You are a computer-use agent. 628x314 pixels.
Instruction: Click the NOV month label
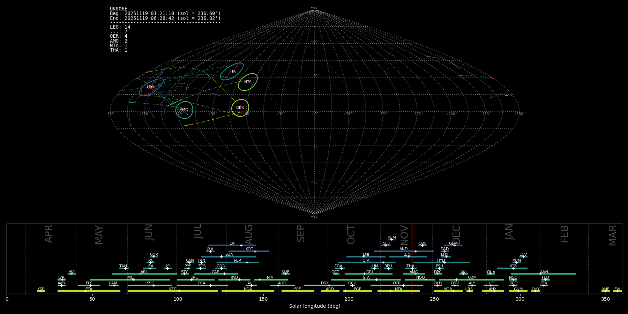pyautogui.click(x=404, y=235)
